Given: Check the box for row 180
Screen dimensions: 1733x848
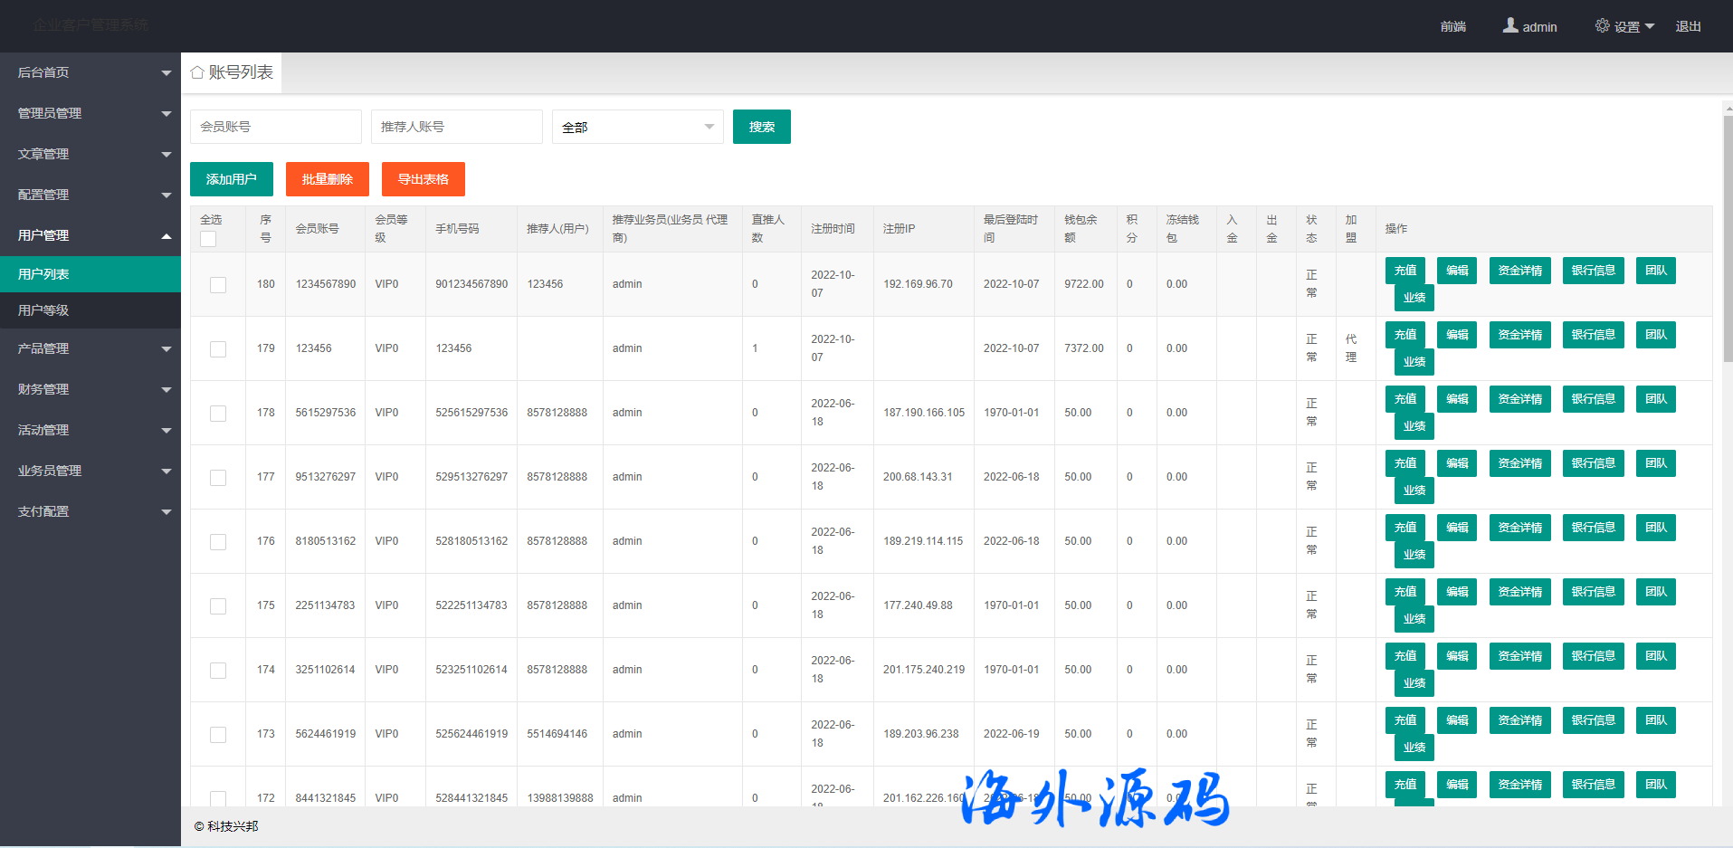Looking at the screenshot, I should pos(218,285).
